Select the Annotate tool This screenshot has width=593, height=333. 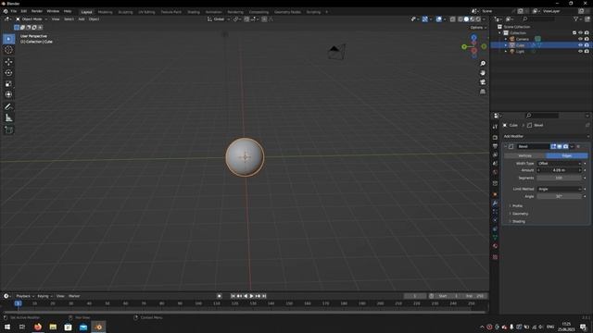point(8,107)
